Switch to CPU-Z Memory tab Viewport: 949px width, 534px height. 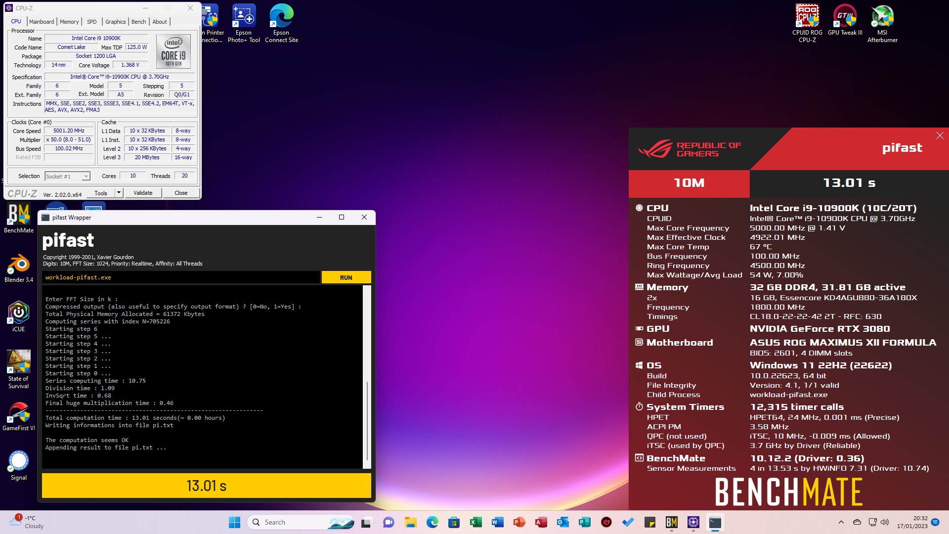pyautogui.click(x=69, y=22)
